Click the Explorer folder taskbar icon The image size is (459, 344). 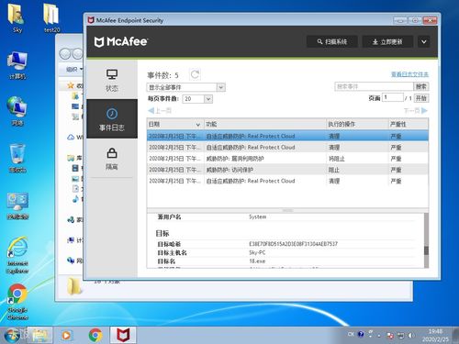pos(40,335)
